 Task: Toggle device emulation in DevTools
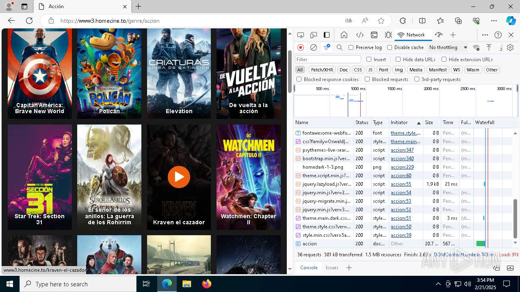[x=314, y=35]
